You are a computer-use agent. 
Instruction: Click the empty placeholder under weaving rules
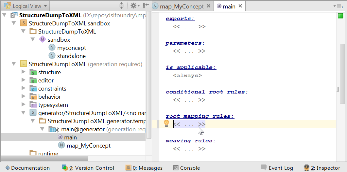click(189, 149)
